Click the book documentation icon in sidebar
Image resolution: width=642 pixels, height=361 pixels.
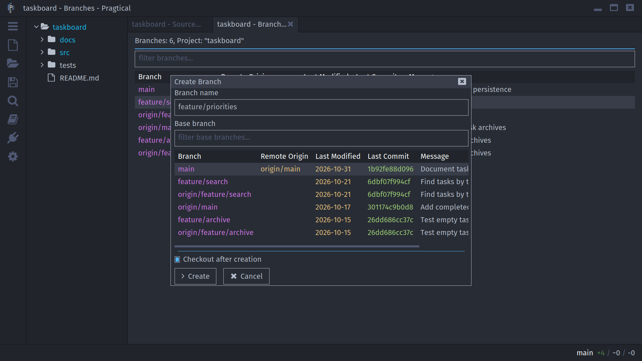(x=13, y=119)
